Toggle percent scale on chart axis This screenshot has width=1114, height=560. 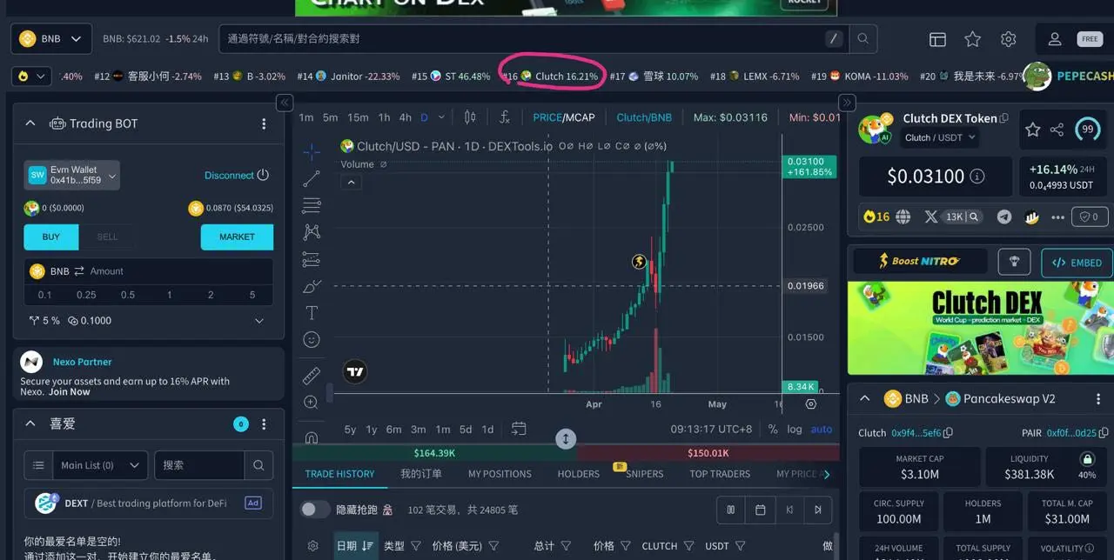click(773, 429)
